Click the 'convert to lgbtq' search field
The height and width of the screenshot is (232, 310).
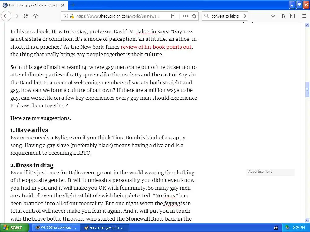pyautogui.click(x=225, y=16)
